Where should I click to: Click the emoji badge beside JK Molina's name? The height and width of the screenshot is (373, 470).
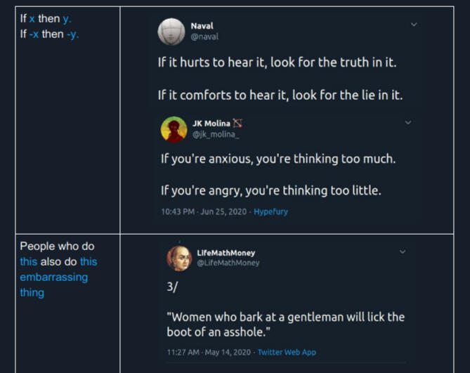pyautogui.click(x=237, y=124)
